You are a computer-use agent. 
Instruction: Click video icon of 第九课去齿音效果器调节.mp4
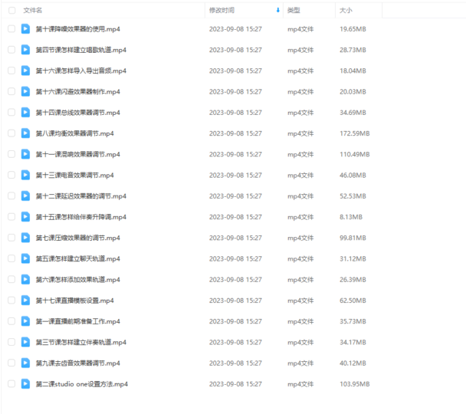coord(25,363)
